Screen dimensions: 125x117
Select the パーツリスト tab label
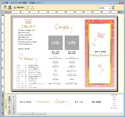(6, 105)
